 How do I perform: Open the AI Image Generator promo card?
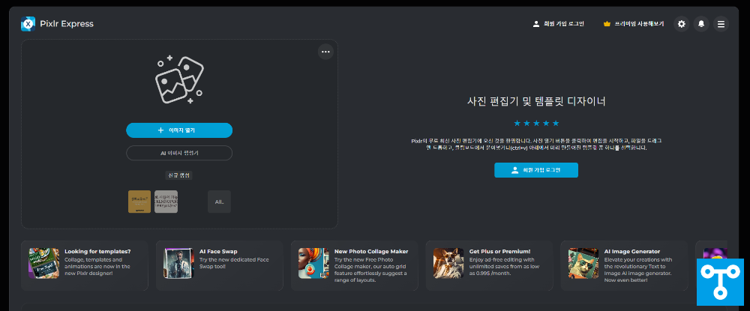coord(624,265)
